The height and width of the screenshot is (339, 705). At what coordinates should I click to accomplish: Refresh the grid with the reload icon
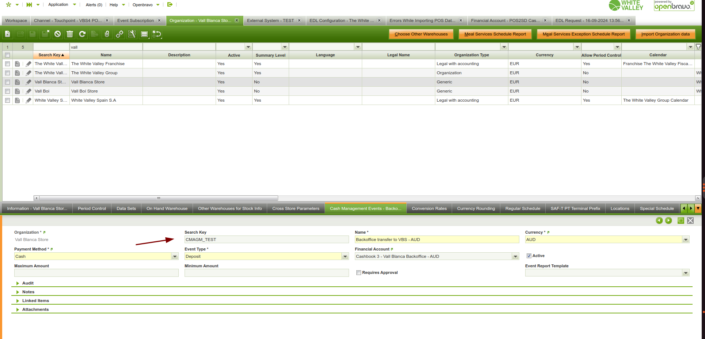pos(82,34)
